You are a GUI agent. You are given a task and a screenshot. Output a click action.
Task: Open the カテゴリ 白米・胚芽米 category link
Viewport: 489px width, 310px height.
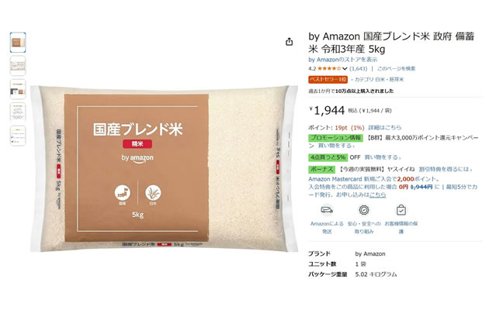pyautogui.click(x=379, y=79)
